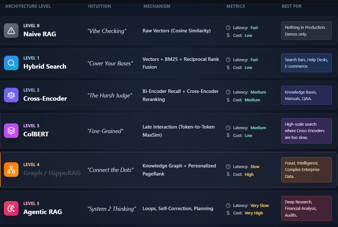The width and height of the screenshot is (338, 227).
Task: Click Knowledge Graph + Personalized PageRank text
Action: (179, 170)
